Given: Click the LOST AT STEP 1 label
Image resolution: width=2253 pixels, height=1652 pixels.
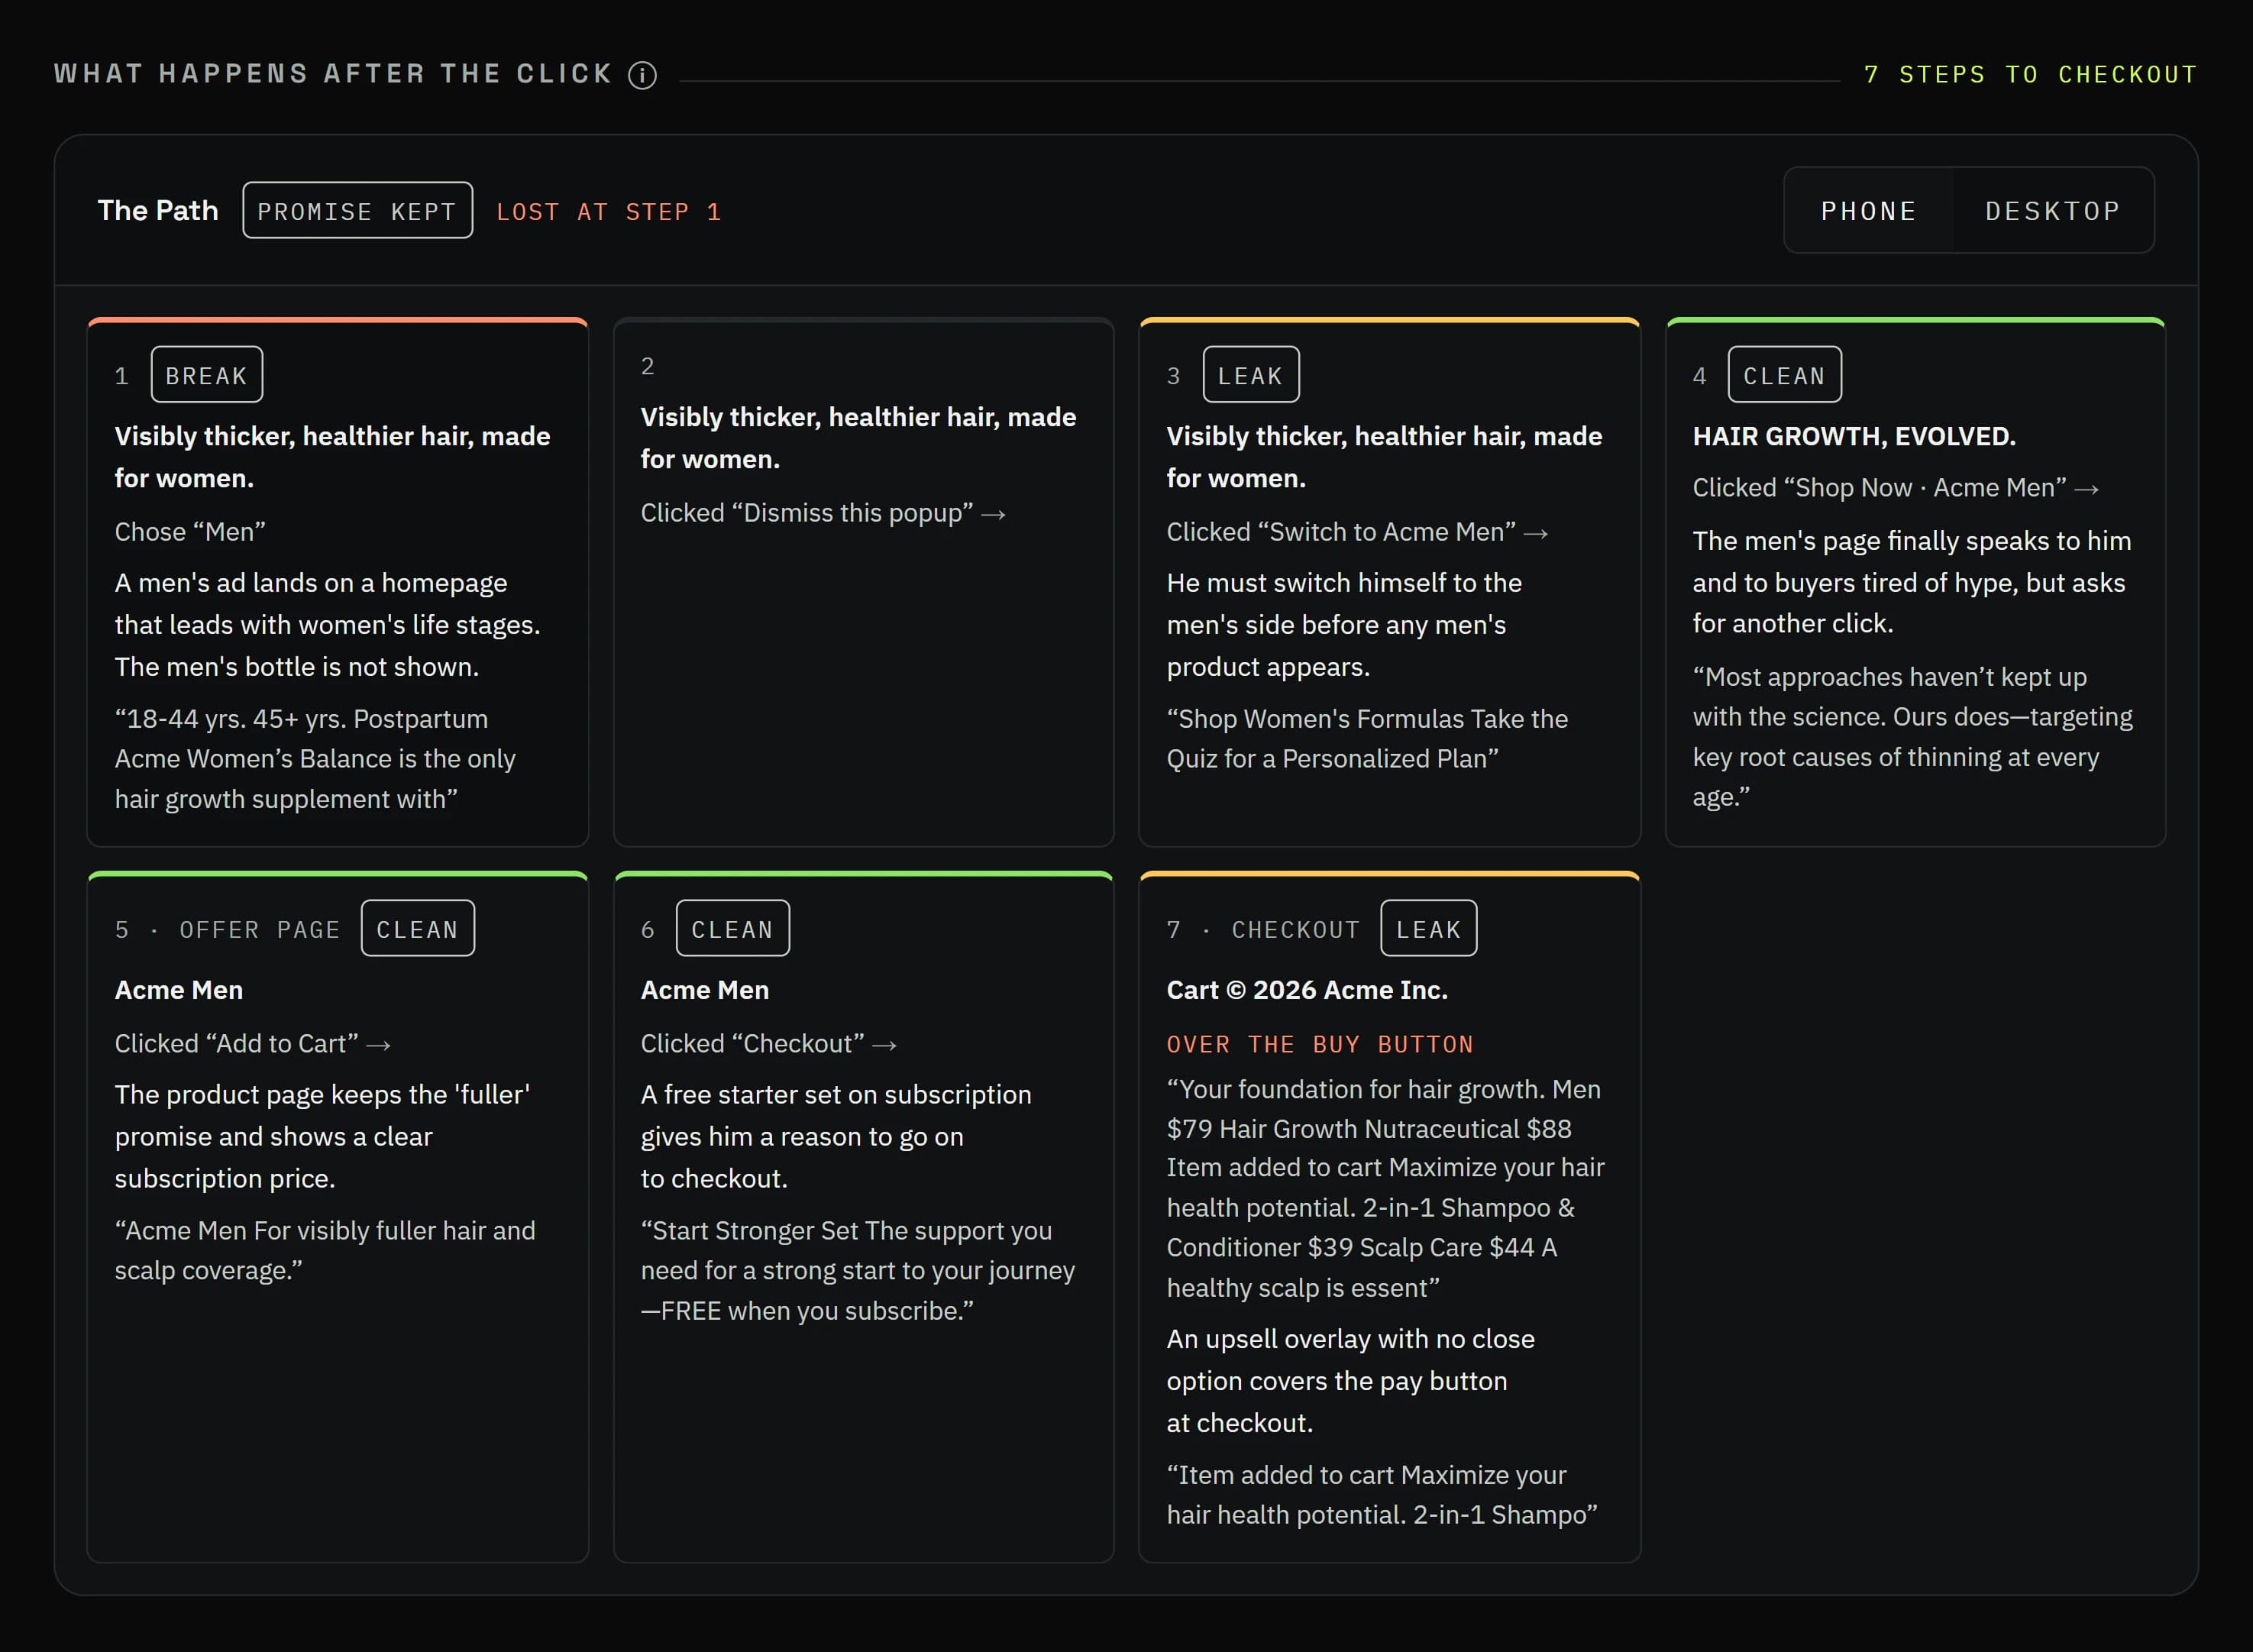Looking at the screenshot, I should point(609,212).
